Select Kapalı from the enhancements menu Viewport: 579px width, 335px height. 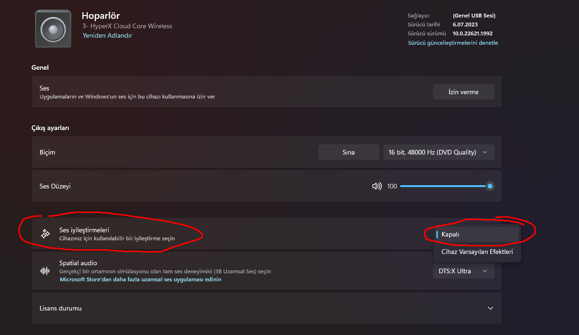click(476, 234)
